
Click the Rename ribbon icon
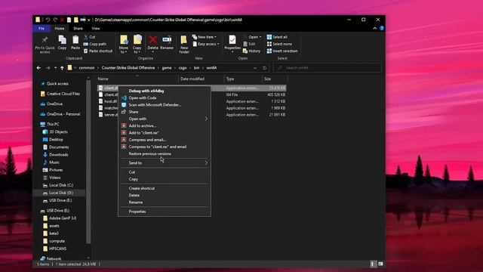(167, 40)
